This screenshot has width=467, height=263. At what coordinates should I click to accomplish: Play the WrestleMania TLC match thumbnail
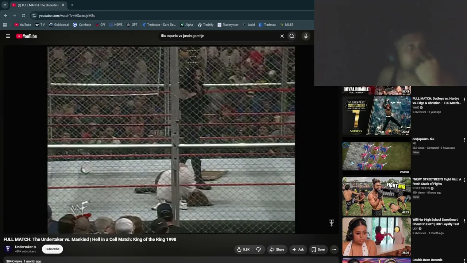click(377, 115)
